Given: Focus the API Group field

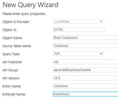Looking at the screenshot, I should point(85,70).
